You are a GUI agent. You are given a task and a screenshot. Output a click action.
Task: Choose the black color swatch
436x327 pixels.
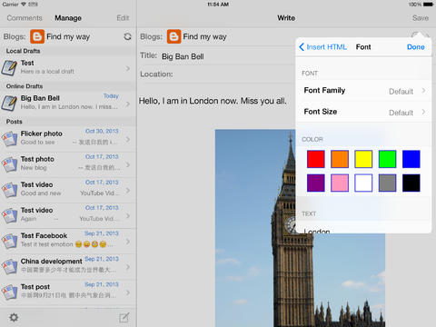pos(411,183)
